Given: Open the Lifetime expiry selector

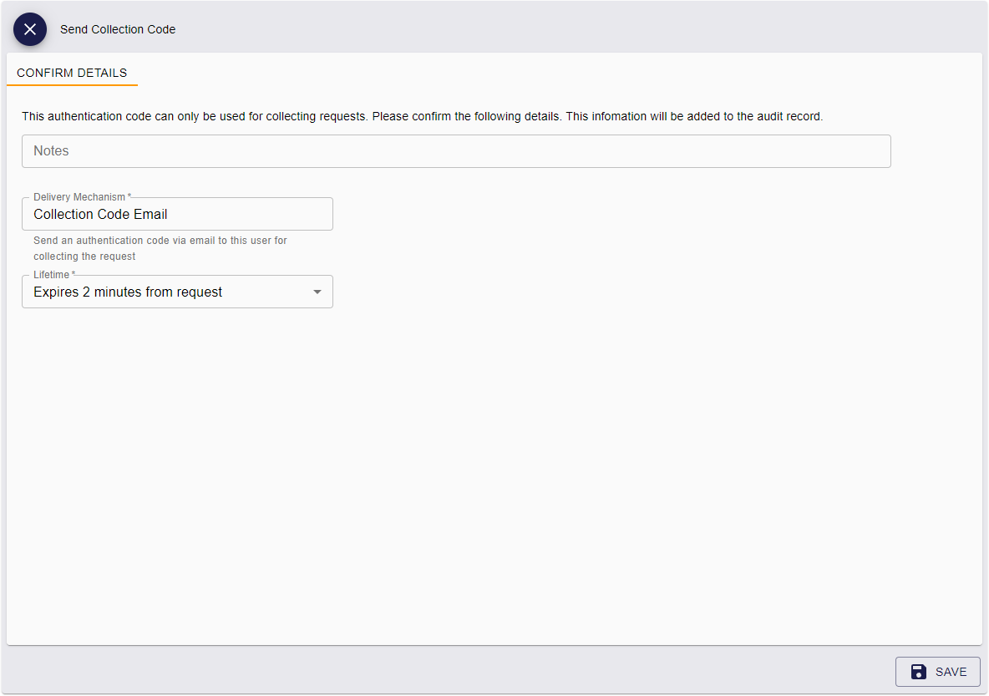Looking at the screenshot, I should coord(177,292).
